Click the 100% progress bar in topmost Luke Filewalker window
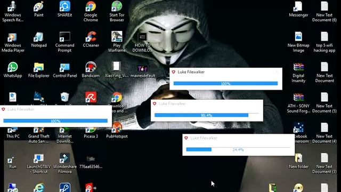The image size is (341, 192). coord(225,83)
